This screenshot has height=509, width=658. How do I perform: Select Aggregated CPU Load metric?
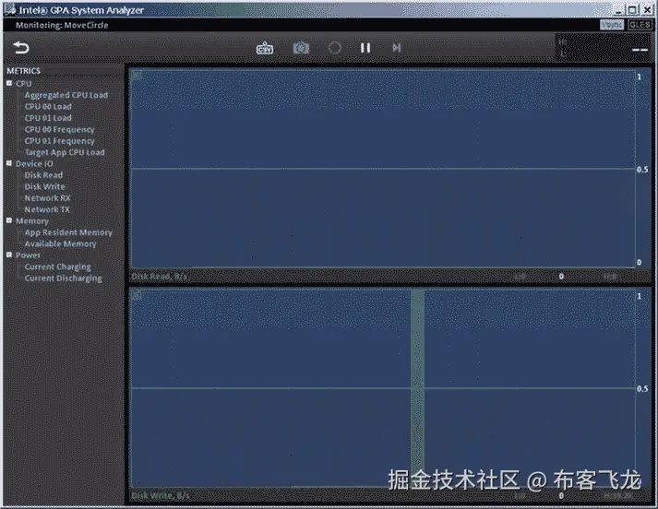[66, 95]
